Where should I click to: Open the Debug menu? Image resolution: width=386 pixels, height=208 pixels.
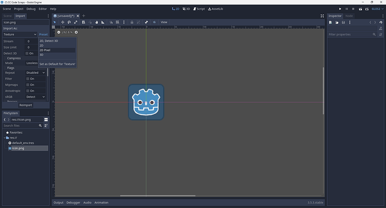(31, 9)
